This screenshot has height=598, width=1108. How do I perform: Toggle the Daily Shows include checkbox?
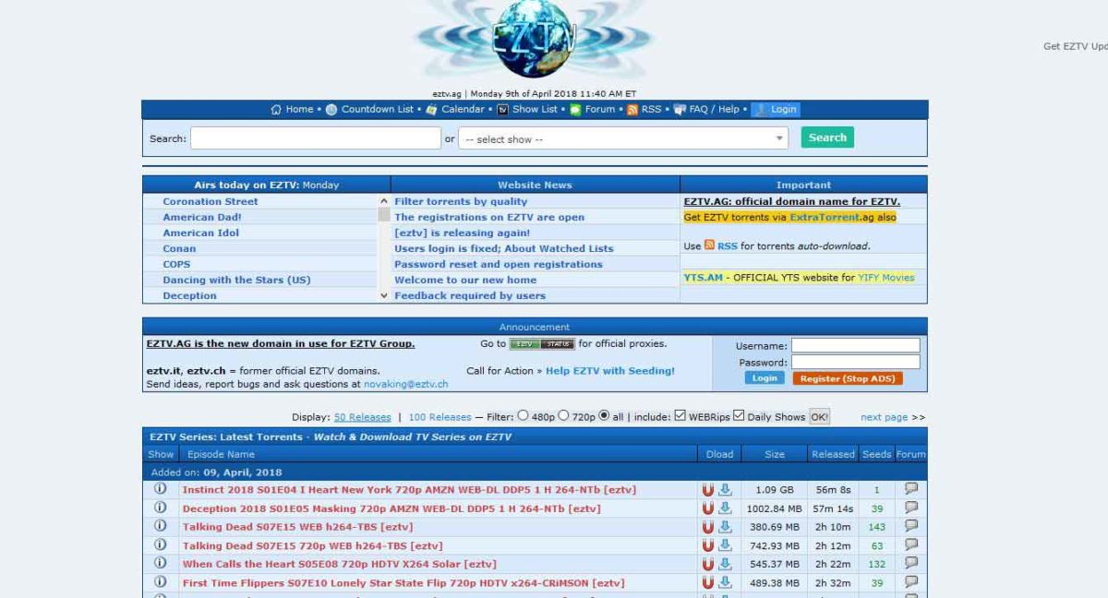739,416
